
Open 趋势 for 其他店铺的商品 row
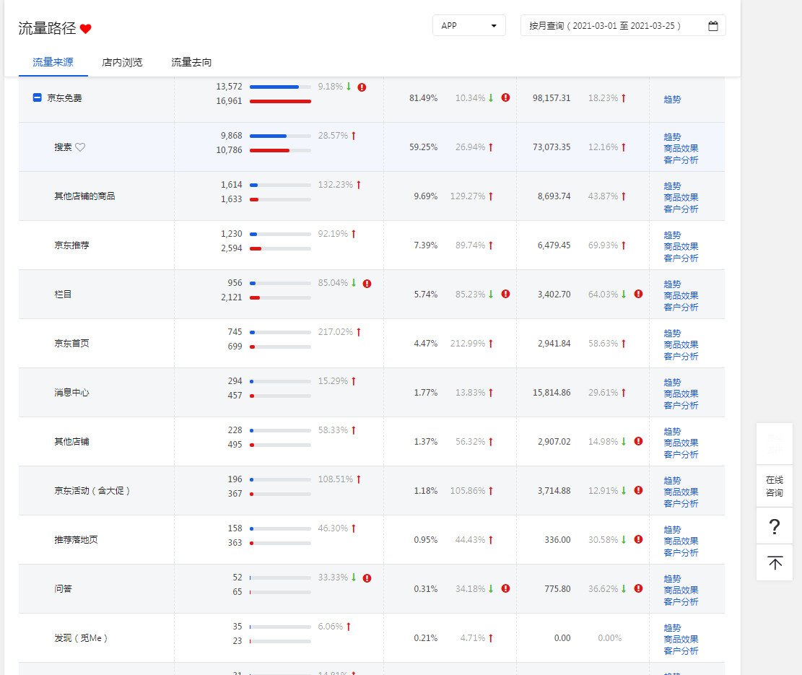pyautogui.click(x=672, y=186)
